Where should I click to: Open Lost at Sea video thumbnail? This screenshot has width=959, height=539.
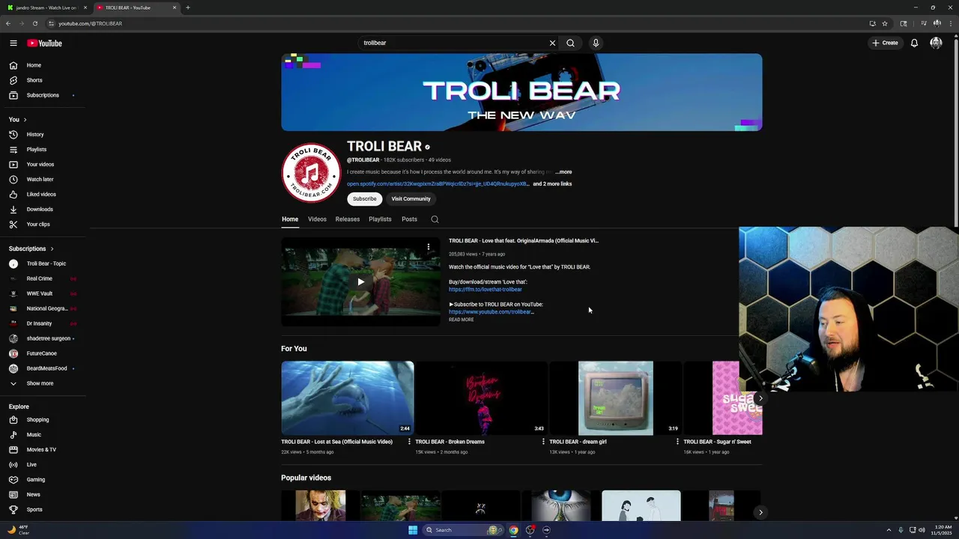click(348, 398)
